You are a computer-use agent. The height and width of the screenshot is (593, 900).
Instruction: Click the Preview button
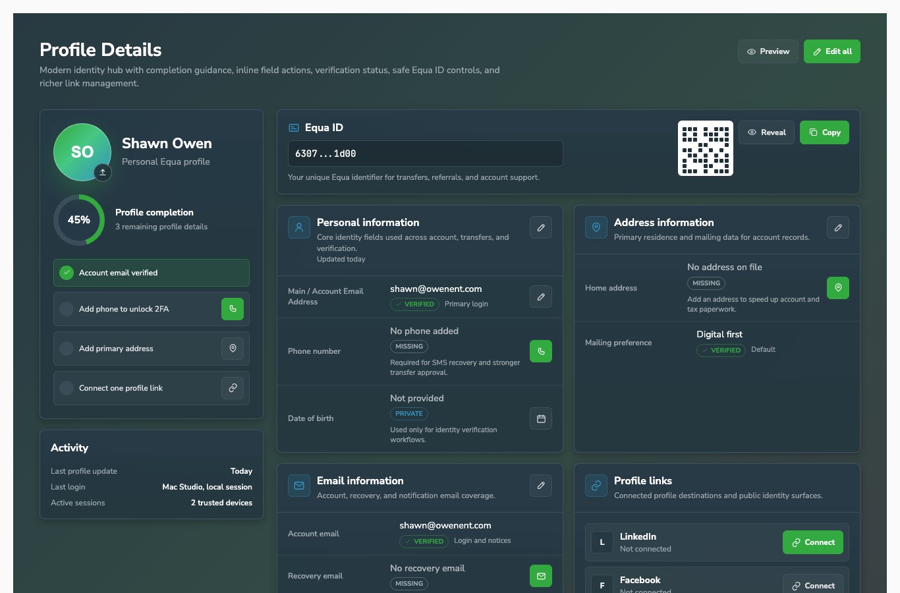click(x=768, y=51)
